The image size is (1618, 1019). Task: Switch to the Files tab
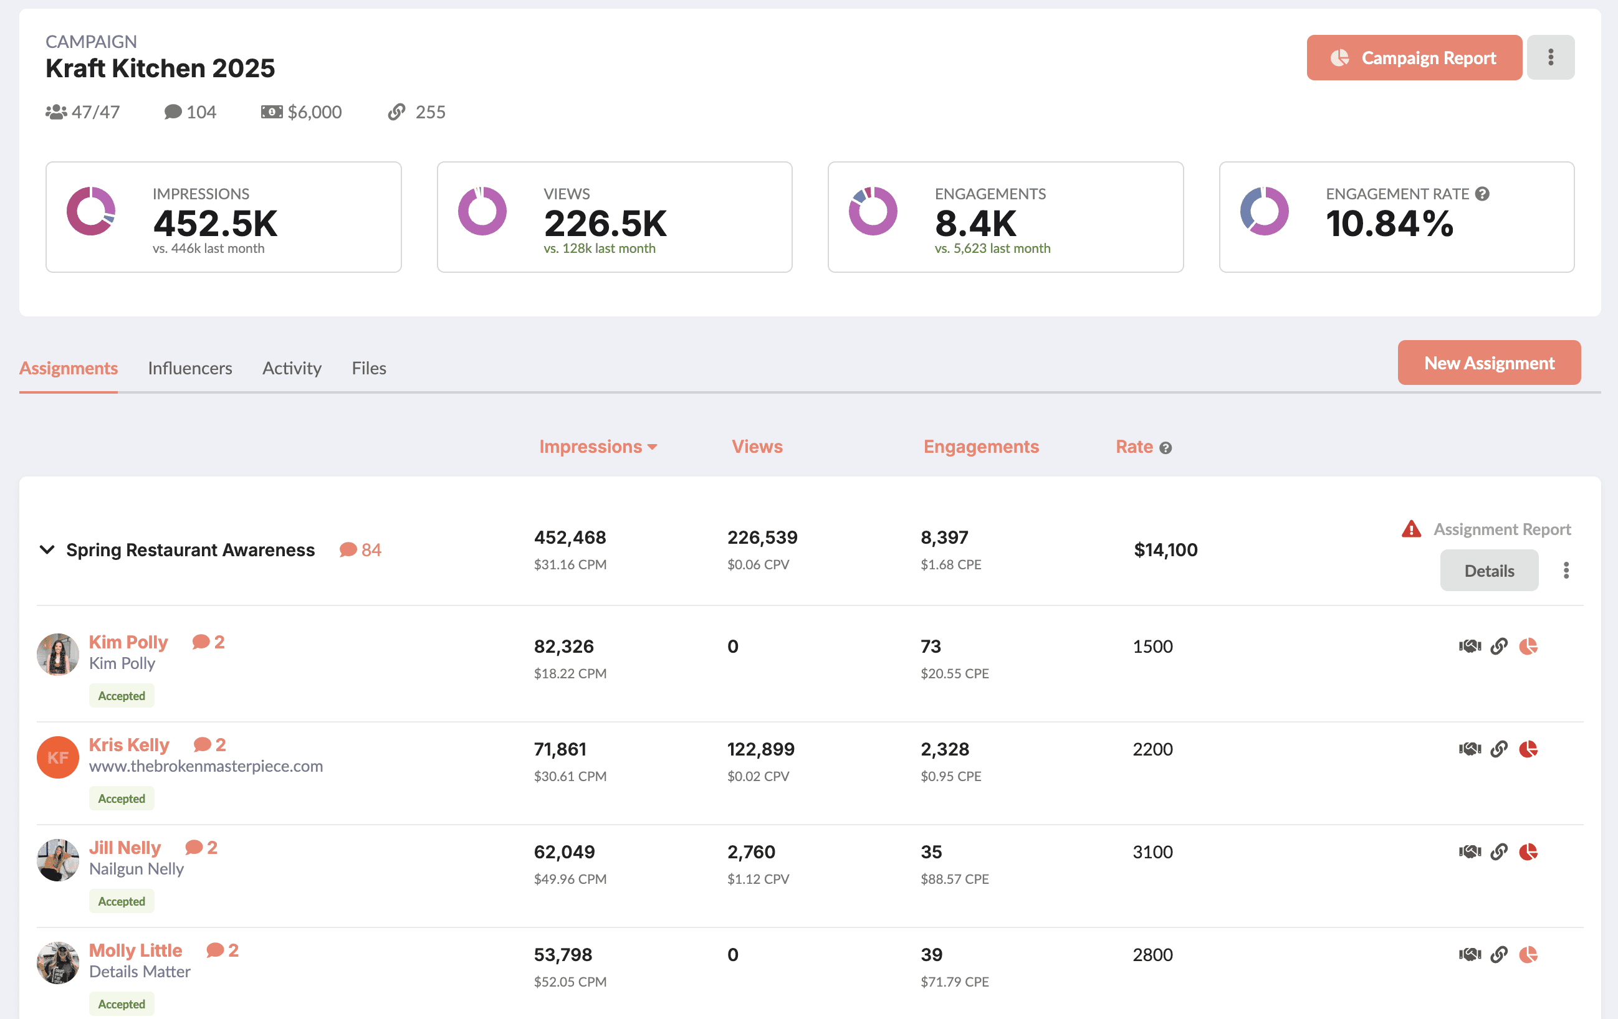(369, 368)
